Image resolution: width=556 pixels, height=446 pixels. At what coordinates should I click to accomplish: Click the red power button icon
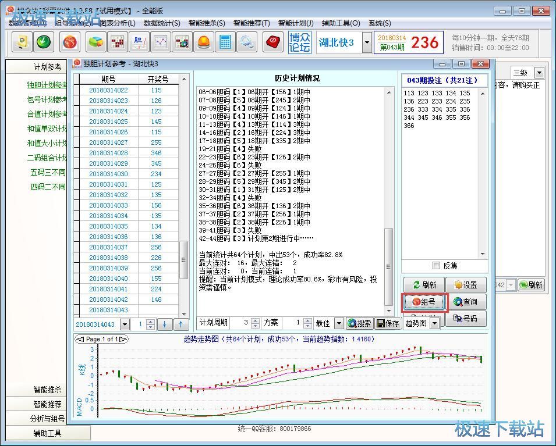point(273,42)
